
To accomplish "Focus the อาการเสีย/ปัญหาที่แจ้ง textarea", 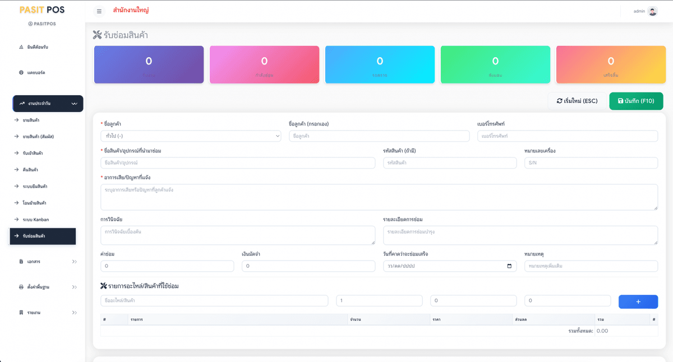I will tap(379, 197).
